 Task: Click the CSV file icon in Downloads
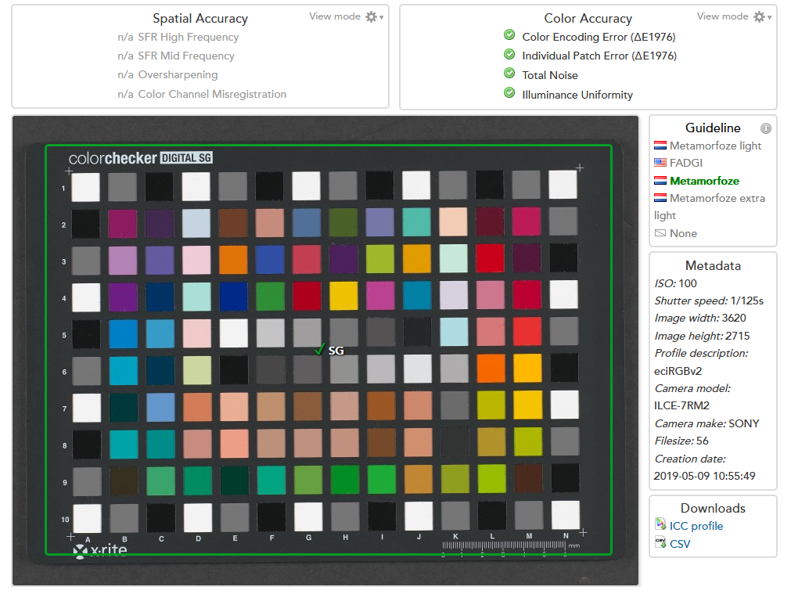tap(660, 544)
